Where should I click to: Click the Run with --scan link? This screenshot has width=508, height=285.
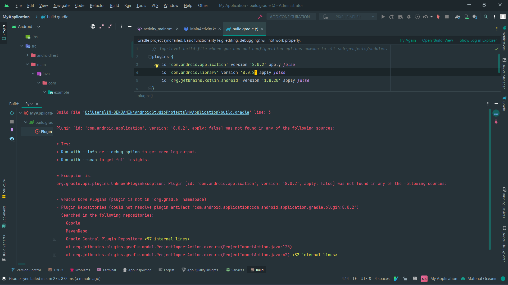coord(79,160)
